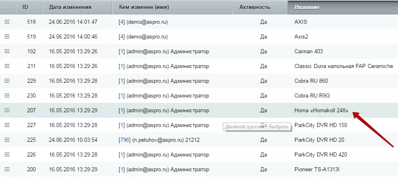Click (n.petuhov@aspro.ru) 21212 text

click(x=166, y=140)
